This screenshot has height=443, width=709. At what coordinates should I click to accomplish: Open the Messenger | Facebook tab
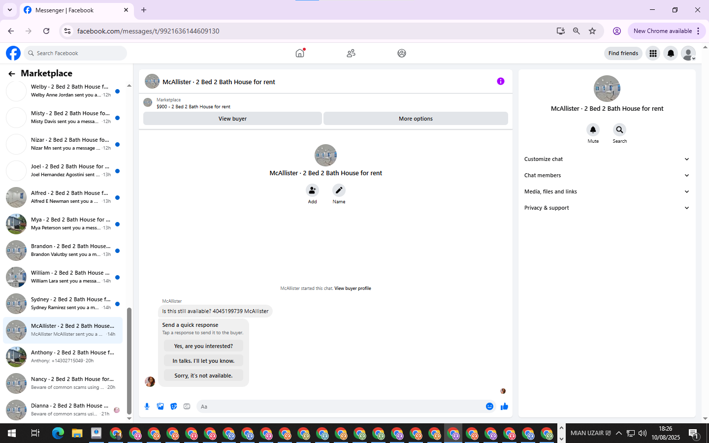click(76, 10)
